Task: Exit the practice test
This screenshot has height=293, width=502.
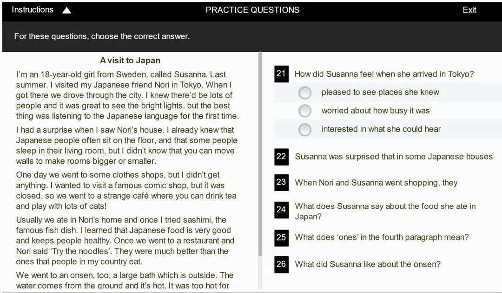Action: click(469, 10)
